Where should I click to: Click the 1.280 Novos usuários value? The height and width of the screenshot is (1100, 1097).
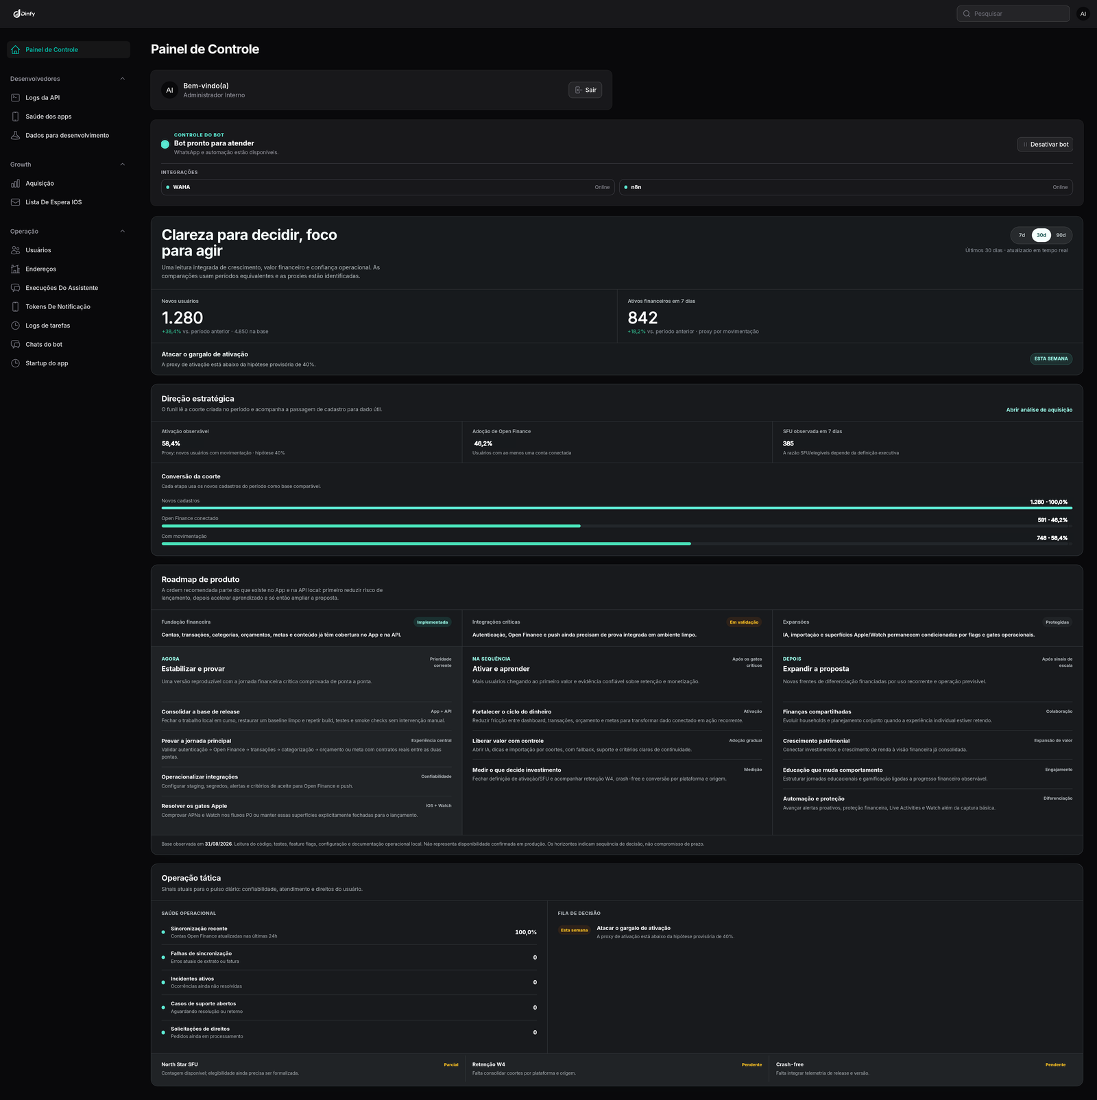pyautogui.click(x=182, y=318)
